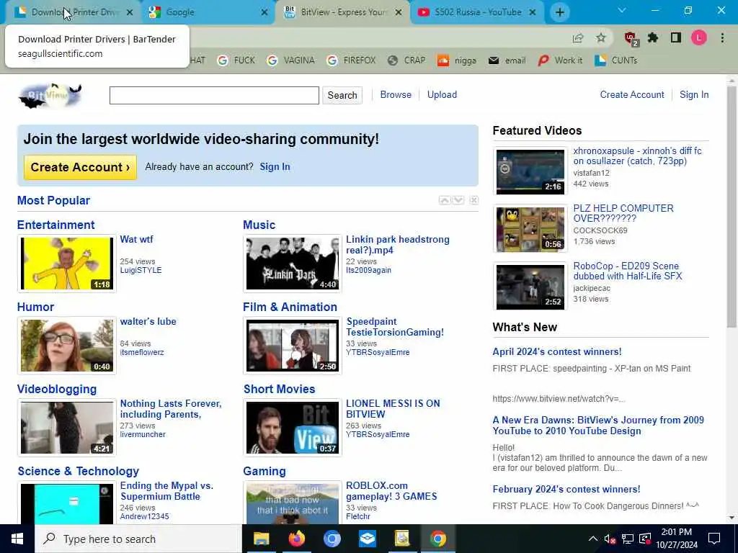Open the CRAP bookmark

[x=406, y=60]
